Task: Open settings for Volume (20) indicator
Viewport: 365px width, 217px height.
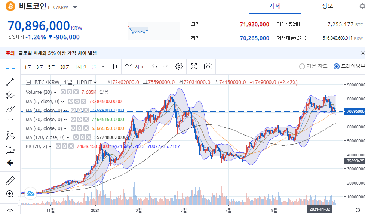Action: (69, 92)
